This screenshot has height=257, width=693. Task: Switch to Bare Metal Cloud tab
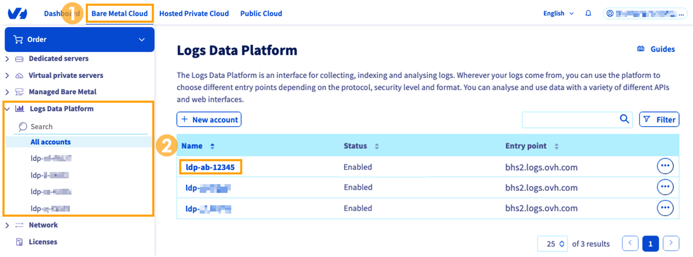pyautogui.click(x=120, y=14)
